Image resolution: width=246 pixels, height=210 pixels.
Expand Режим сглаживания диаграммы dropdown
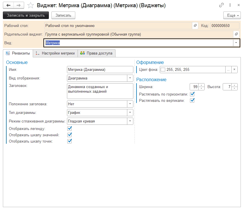point(130,121)
